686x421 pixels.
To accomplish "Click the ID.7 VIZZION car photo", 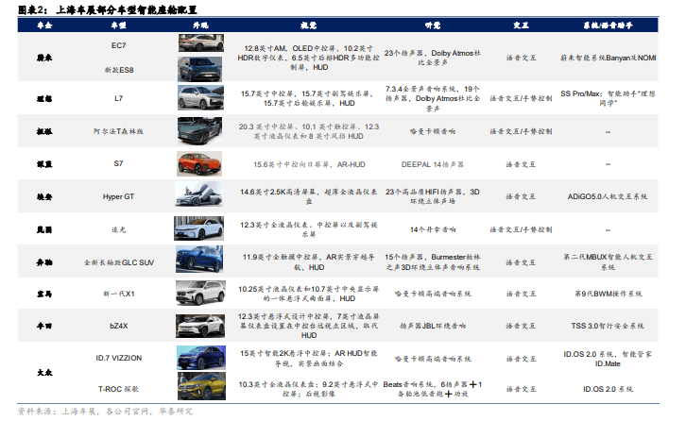I will coord(201,357).
